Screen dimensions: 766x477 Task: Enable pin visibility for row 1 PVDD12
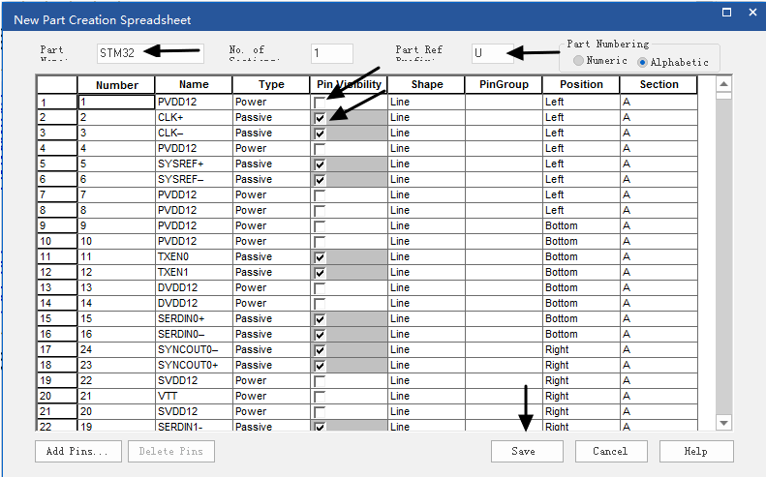[320, 102]
